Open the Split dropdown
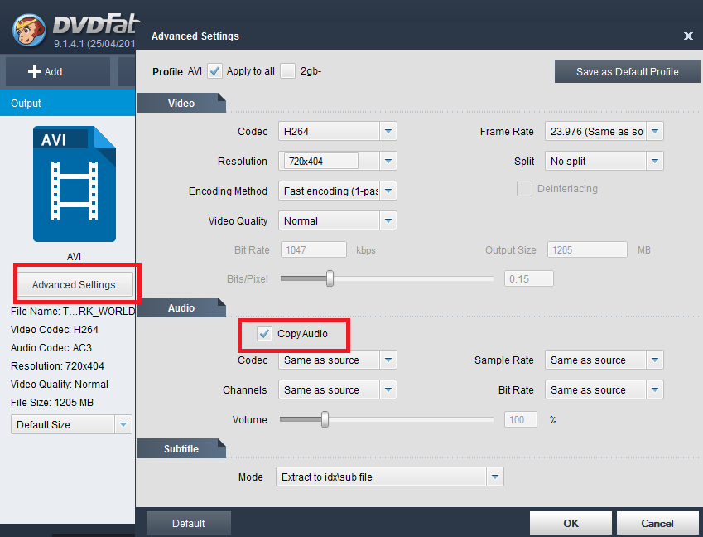The height and width of the screenshot is (537, 703). click(x=655, y=162)
